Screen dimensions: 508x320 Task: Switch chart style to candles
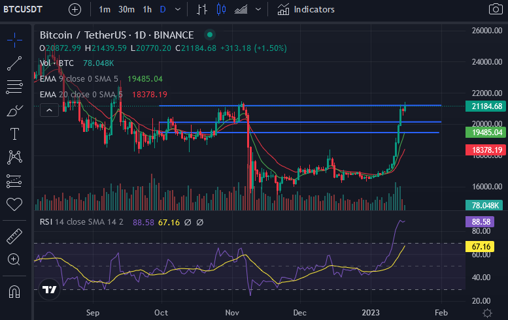coord(221,9)
